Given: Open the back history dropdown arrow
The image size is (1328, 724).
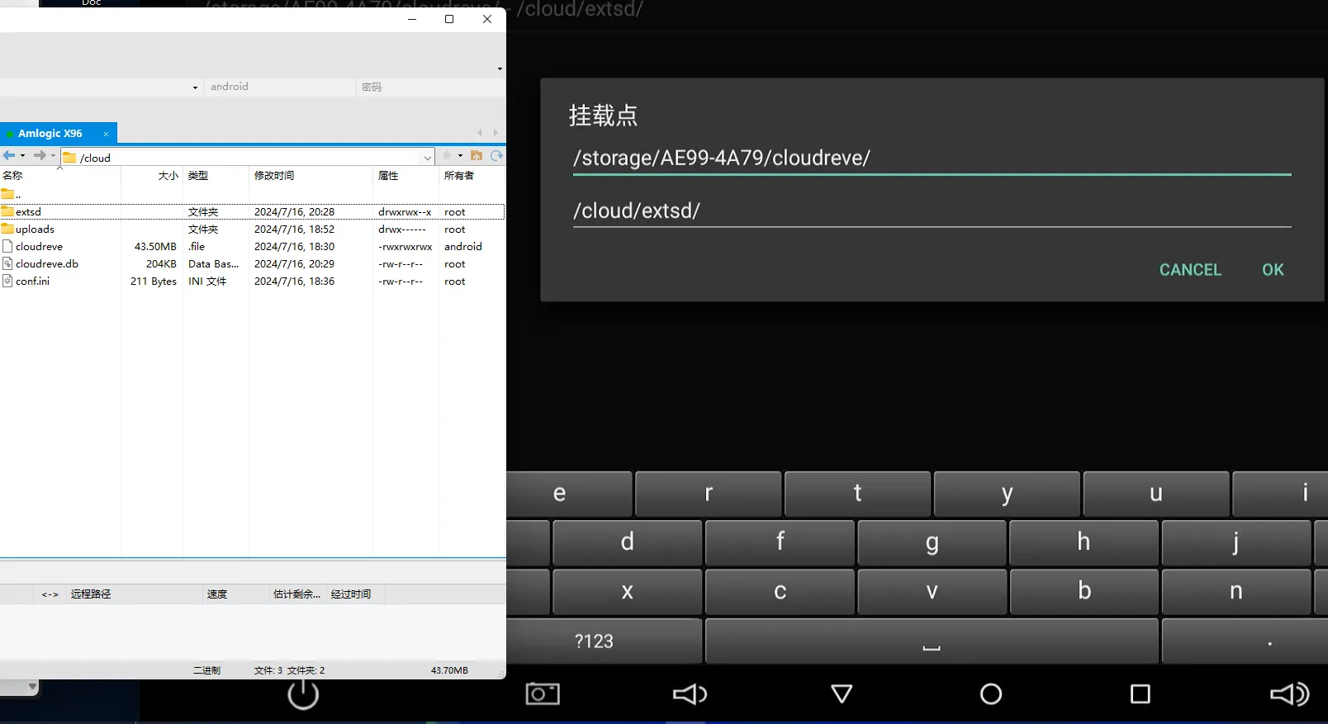Looking at the screenshot, I should click(22, 156).
